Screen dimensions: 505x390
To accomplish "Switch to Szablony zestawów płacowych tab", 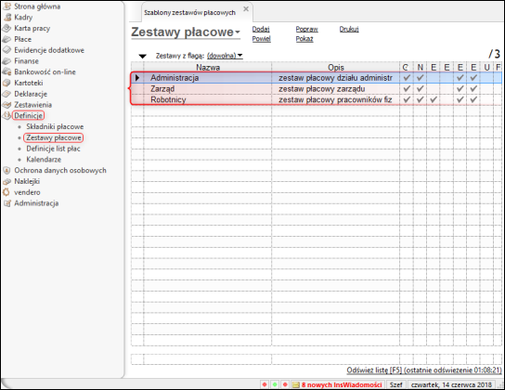I will pyautogui.click(x=189, y=13).
